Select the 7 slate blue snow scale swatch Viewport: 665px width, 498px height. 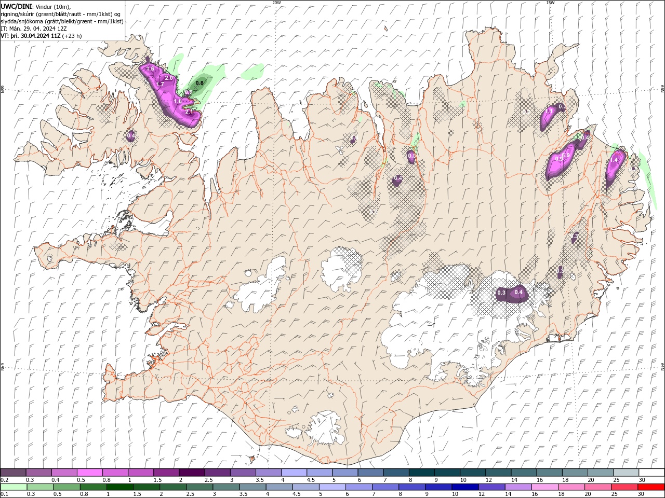tap(395, 472)
